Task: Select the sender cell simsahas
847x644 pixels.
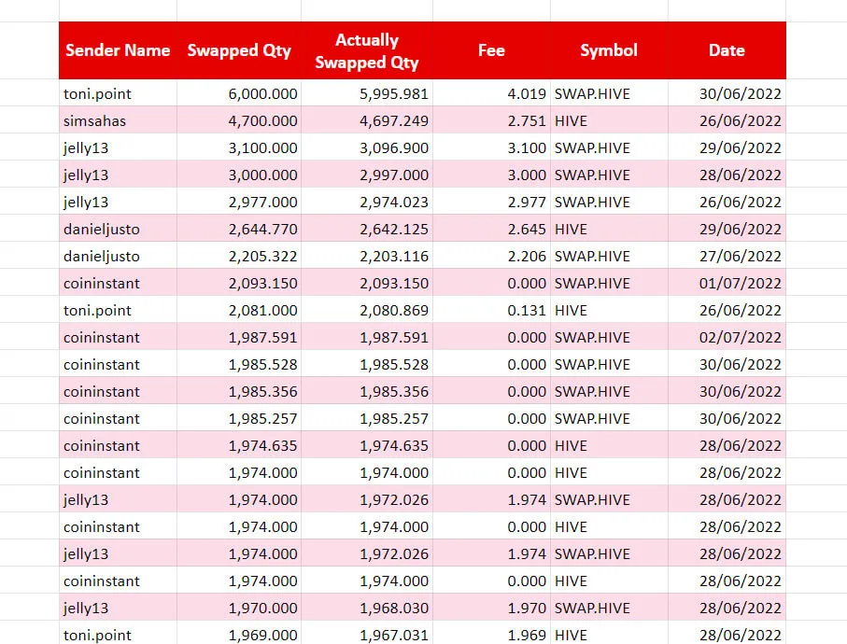Action: pyautogui.click(x=118, y=119)
